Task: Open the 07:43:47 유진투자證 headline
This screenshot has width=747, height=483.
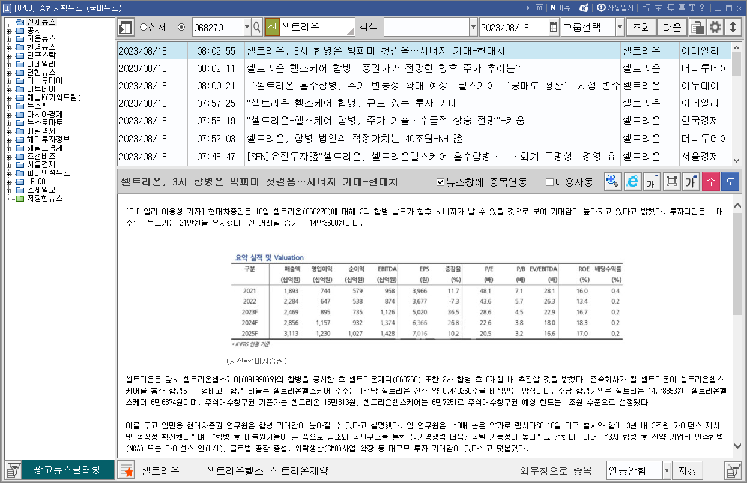Action: point(431,157)
